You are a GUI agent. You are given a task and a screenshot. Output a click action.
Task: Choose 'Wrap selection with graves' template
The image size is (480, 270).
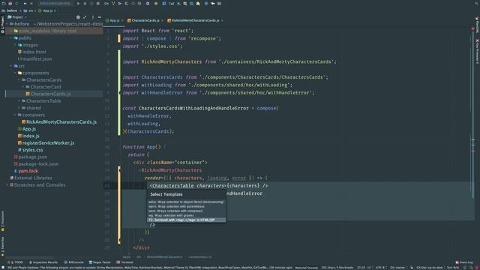point(186,215)
